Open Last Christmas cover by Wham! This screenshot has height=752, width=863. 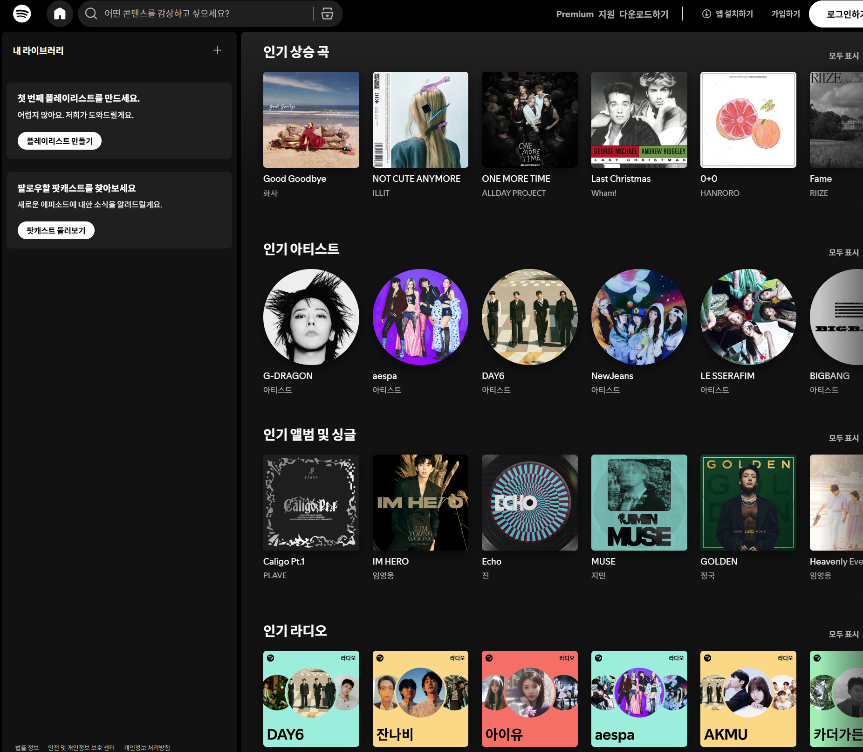639,120
